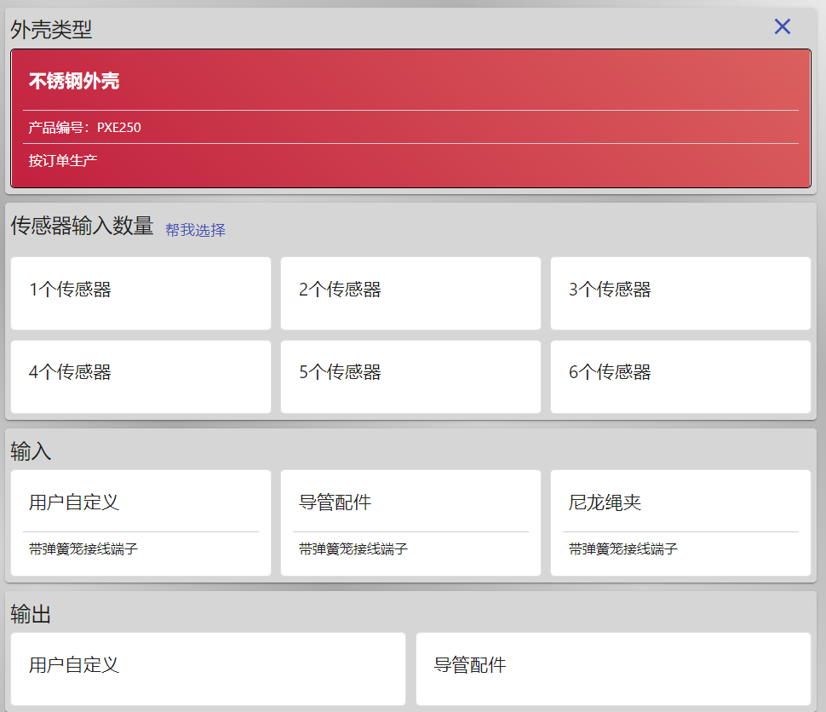Click 带弹簧笼接线端子 under 尼龙绳夹
Screen dimensions: 826x712
coord(623,549)
